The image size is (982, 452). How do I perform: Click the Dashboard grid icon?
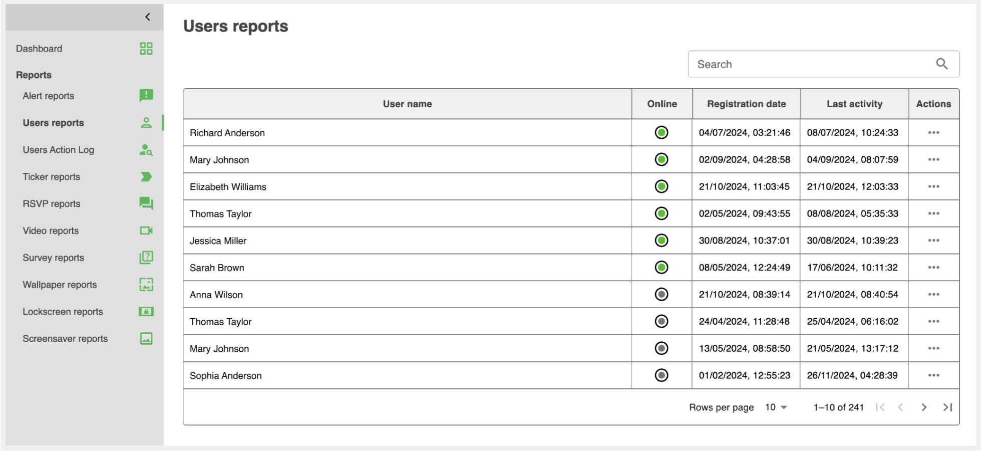146,49
